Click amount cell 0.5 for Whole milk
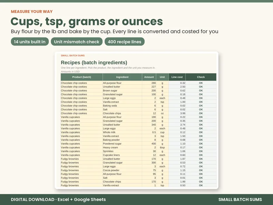This screenshot has width=273, height=205. [149, 132]
